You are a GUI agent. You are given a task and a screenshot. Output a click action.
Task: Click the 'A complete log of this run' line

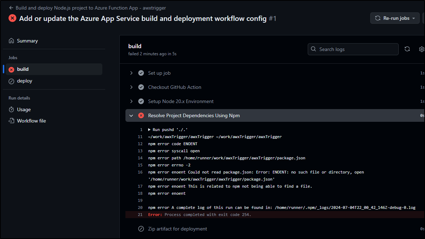coord(282,208)
